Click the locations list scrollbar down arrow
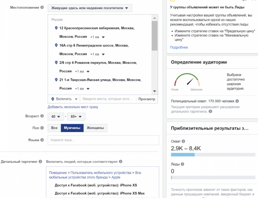The height and width of the screenshot is (198, 258). coord(154,91)
